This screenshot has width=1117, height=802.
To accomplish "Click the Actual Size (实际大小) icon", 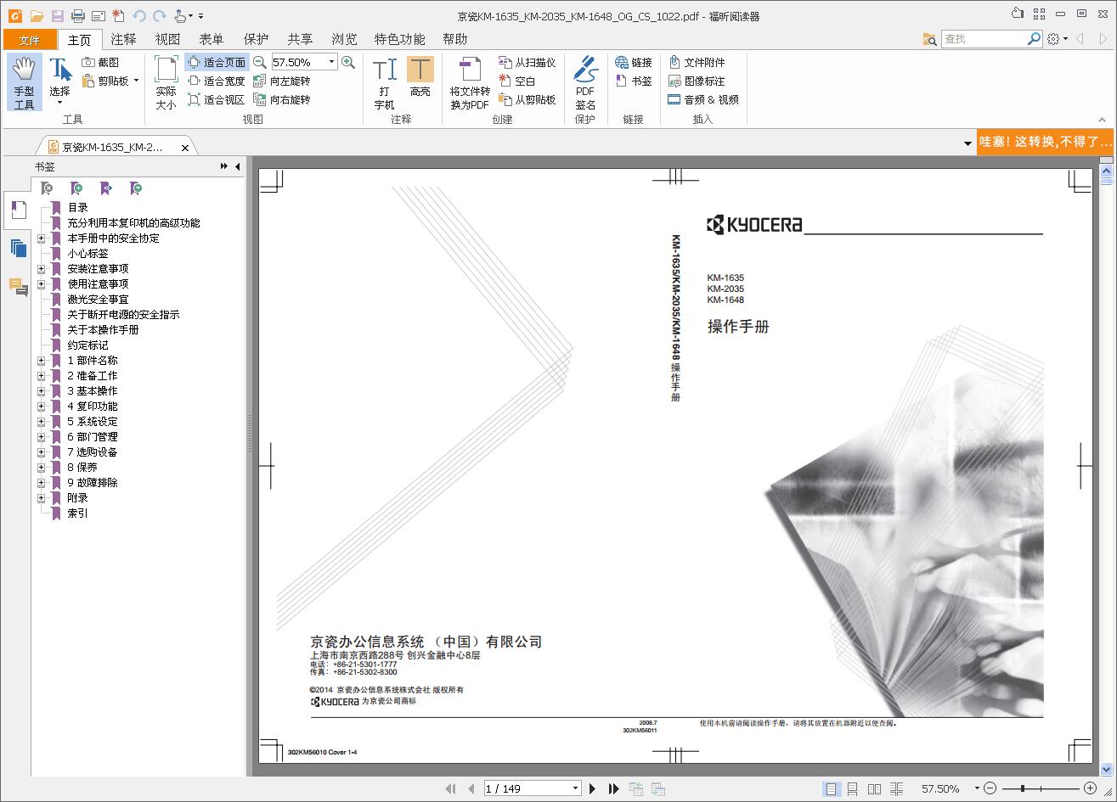I will pos(166,82).
